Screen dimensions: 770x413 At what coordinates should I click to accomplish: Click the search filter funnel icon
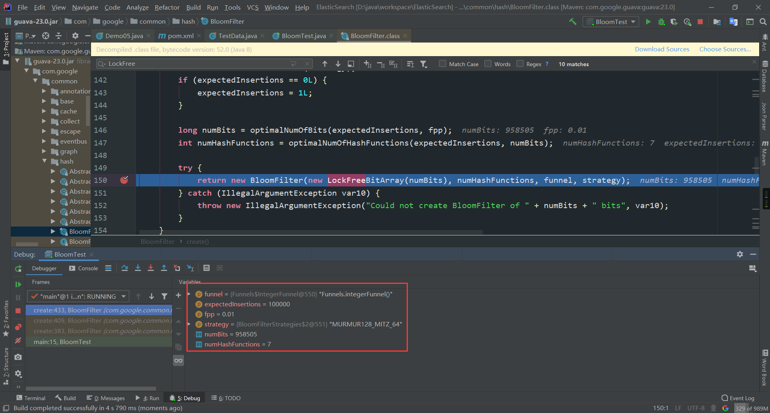pos(423,64)
